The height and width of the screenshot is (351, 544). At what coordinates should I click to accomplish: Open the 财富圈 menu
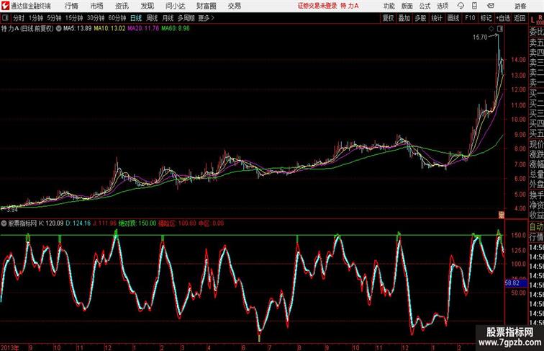tap(207, 6)
